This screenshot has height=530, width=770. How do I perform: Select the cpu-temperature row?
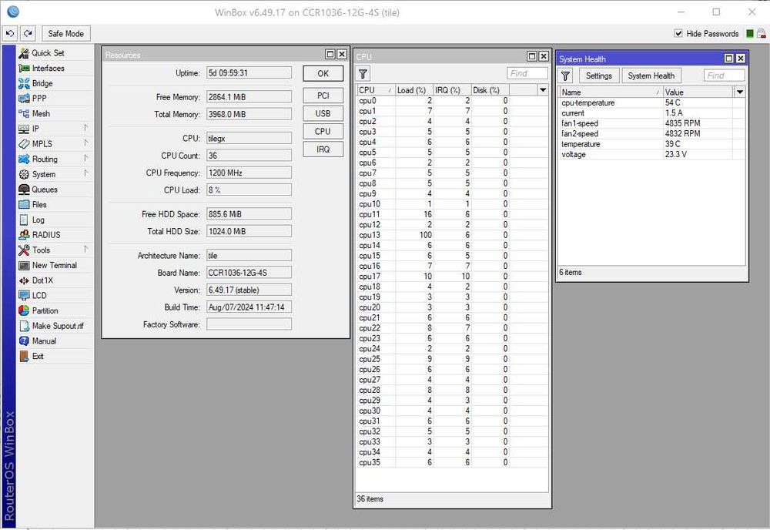pos(652,102)
